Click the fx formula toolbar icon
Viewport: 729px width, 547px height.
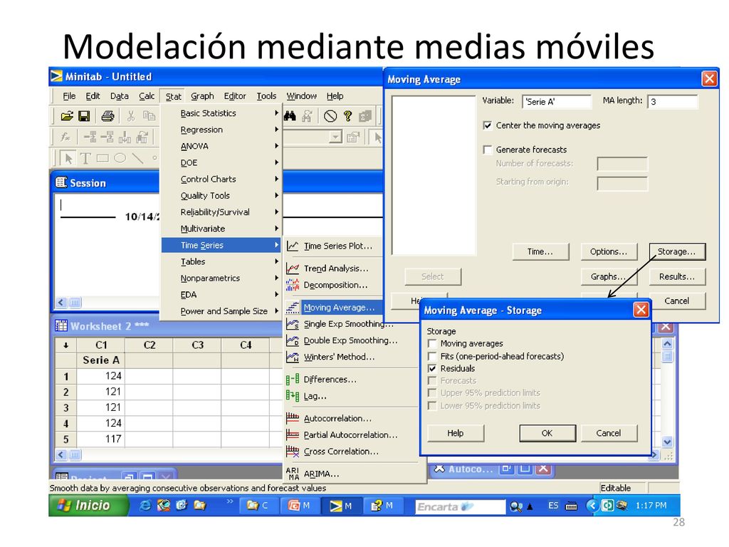(x=65, y=137)
